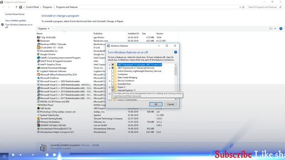Screen dimensions: 285x160
Task: Open the Windows Start button
Action: [x=4, y=156]
